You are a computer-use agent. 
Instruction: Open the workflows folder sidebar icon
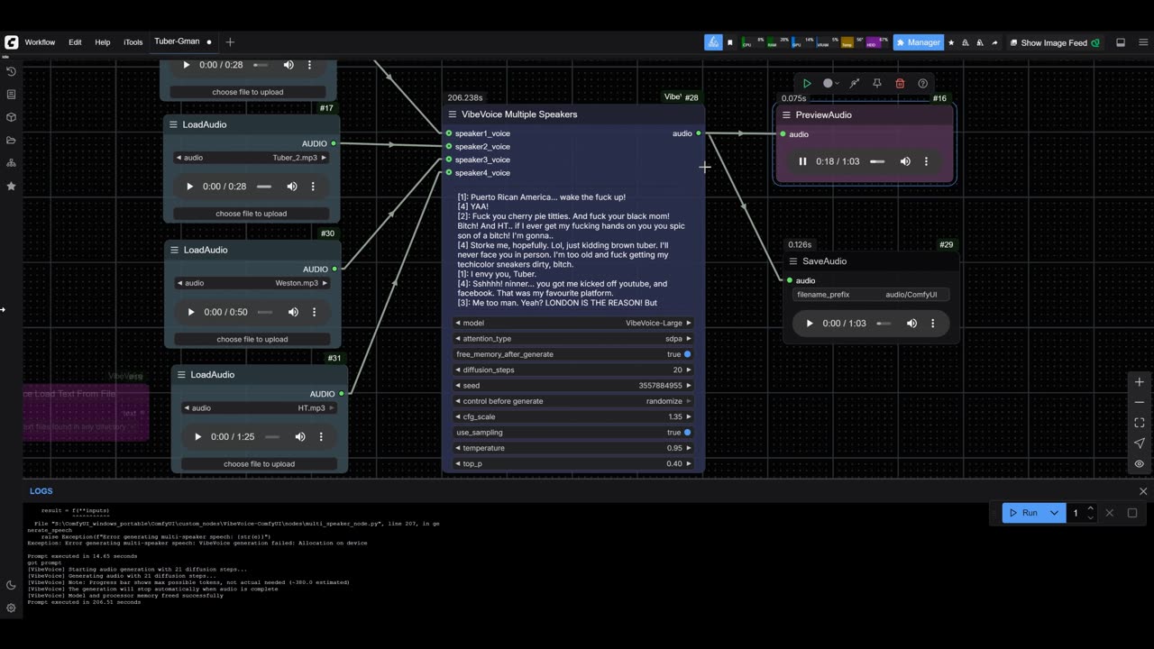point(11,140)
